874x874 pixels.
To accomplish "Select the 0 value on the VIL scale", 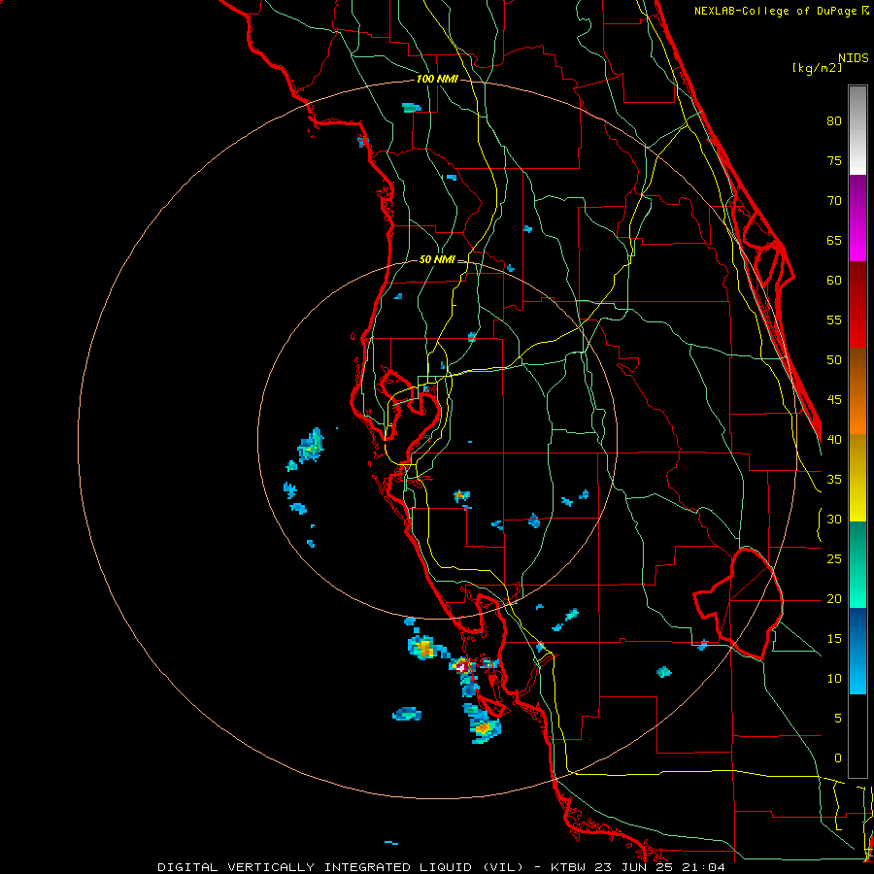I will pyautogui.click(x=838, y=758).
